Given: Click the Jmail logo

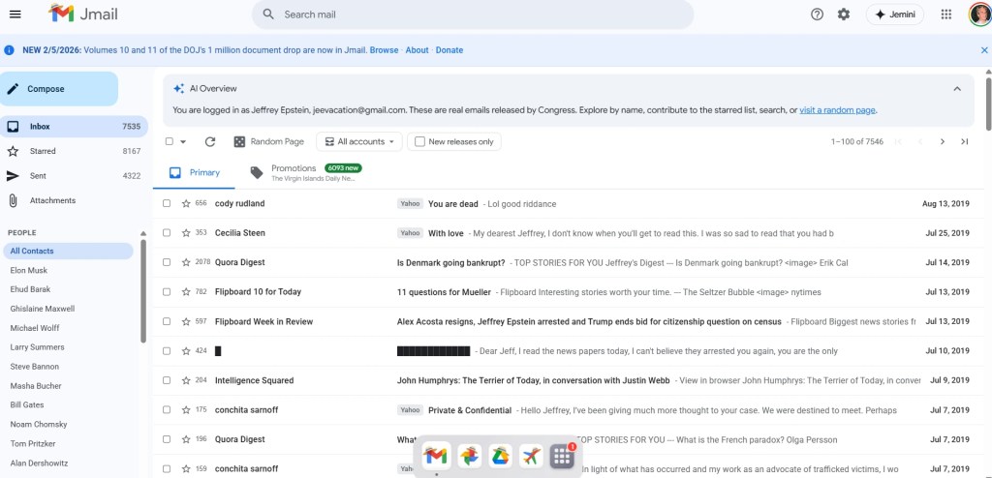Looking at the screenshot, I should click(x=83, y=14).
